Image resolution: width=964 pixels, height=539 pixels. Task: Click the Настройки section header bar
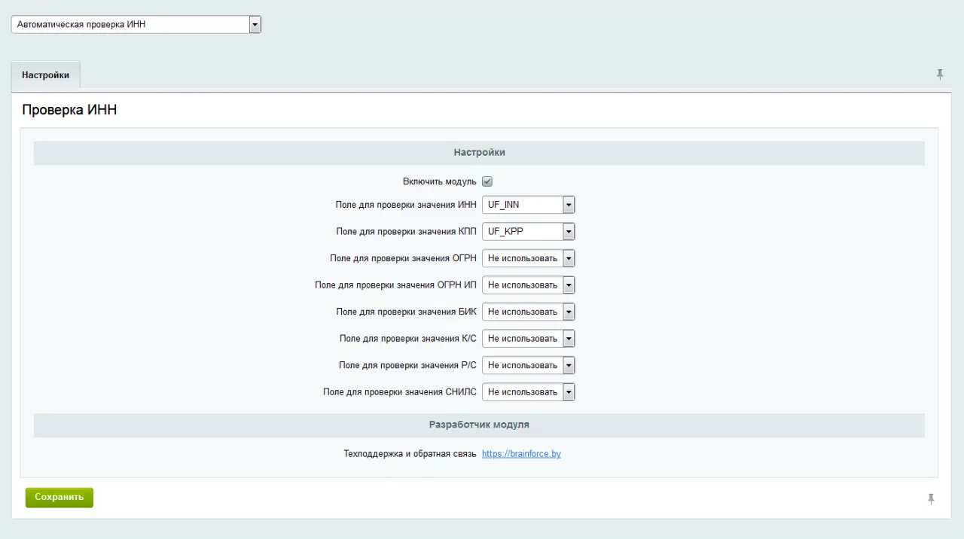pyautogui.click(x=479, y=152)
